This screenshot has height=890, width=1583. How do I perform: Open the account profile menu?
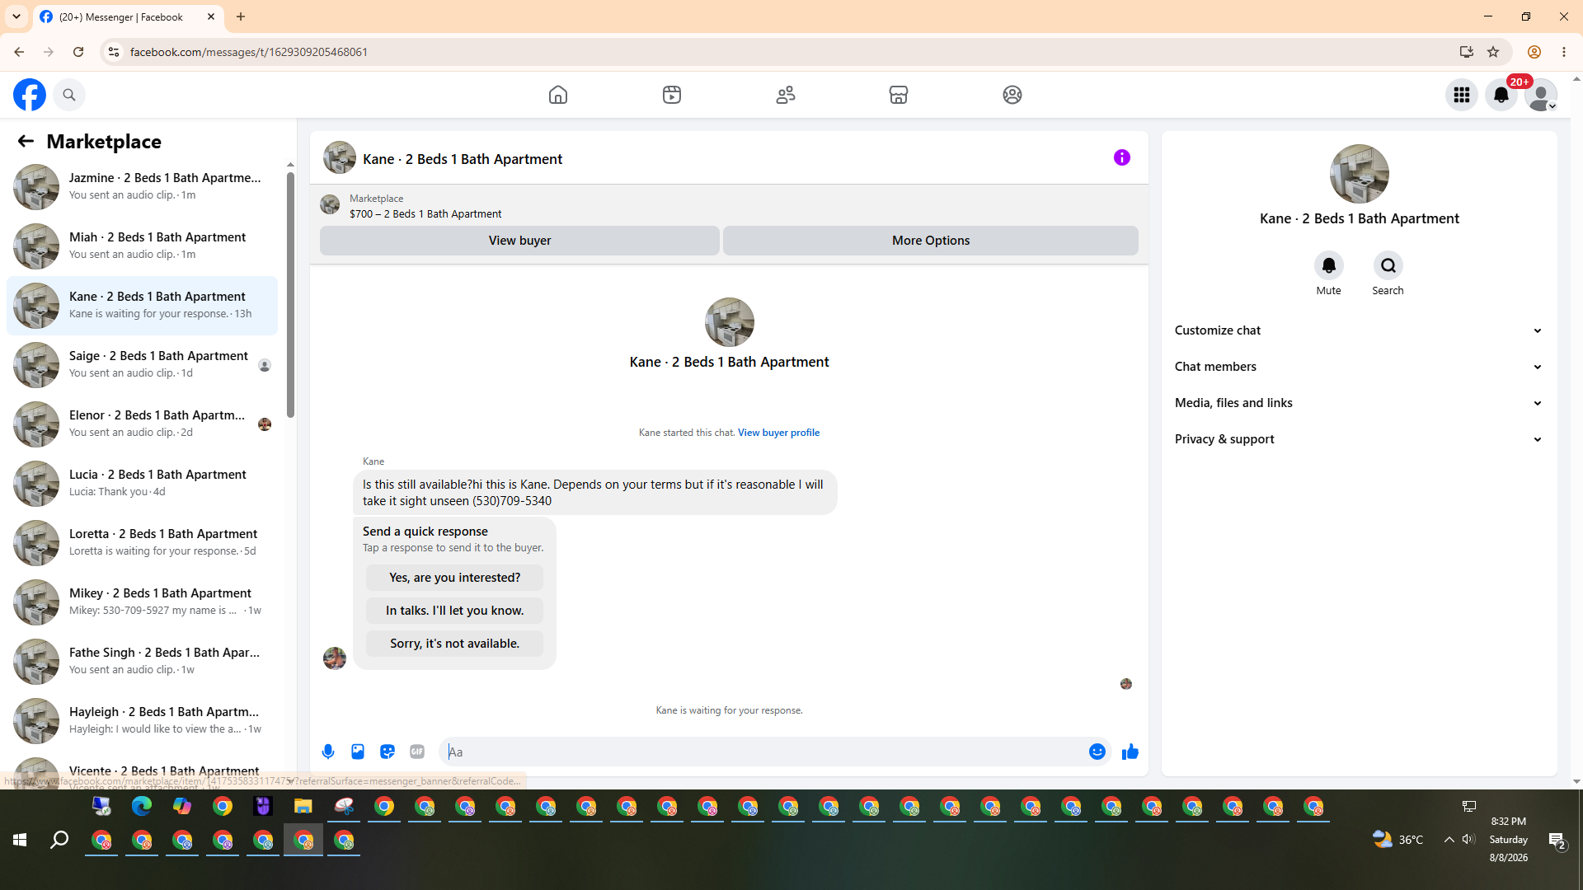[1541, 95]
